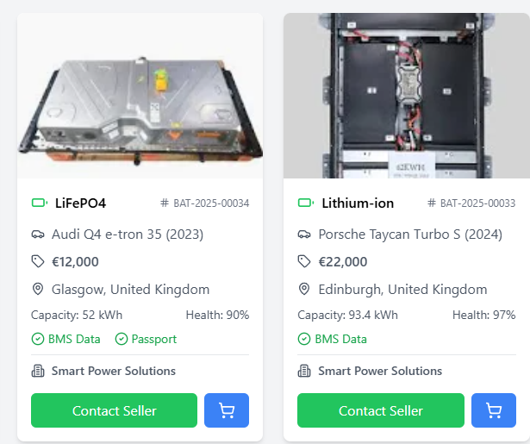The image size is (530, 444).
Task: Contact seller for the LiFePO4 battery
Action: tap(115, 410)
